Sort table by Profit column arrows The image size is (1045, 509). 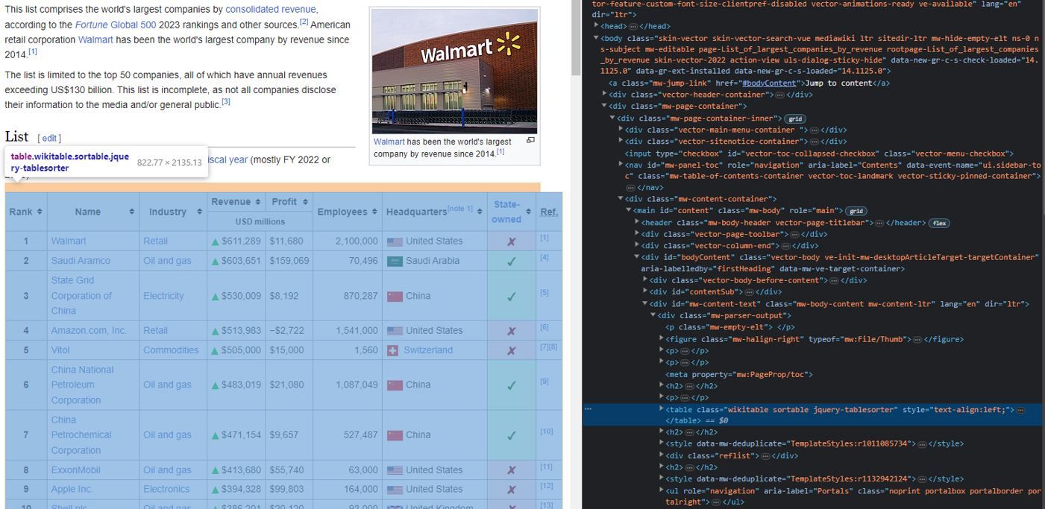click(306, 203)
